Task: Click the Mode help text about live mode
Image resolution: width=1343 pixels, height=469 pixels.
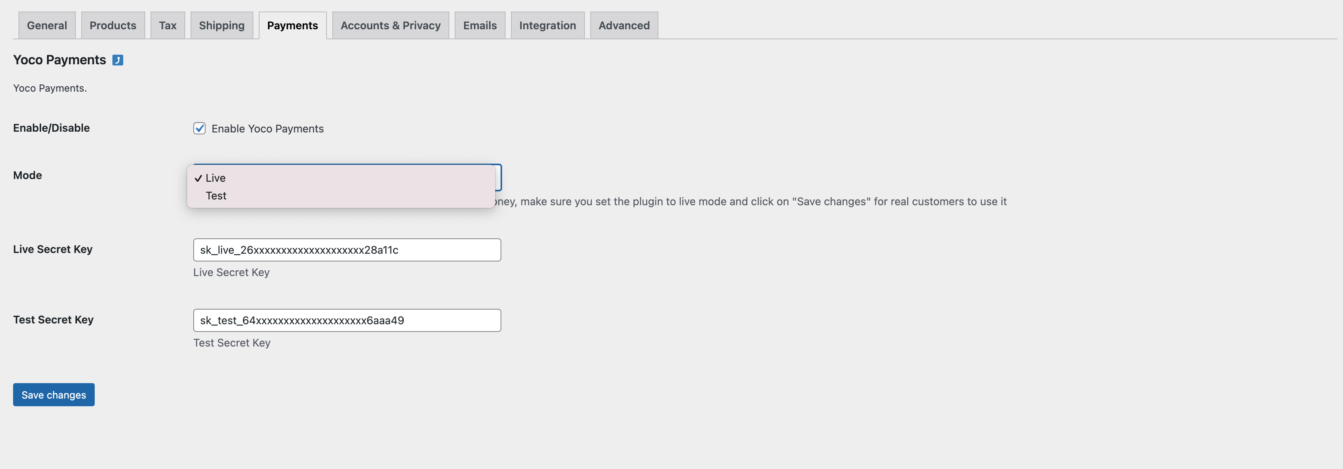Action: pos(751,202)
